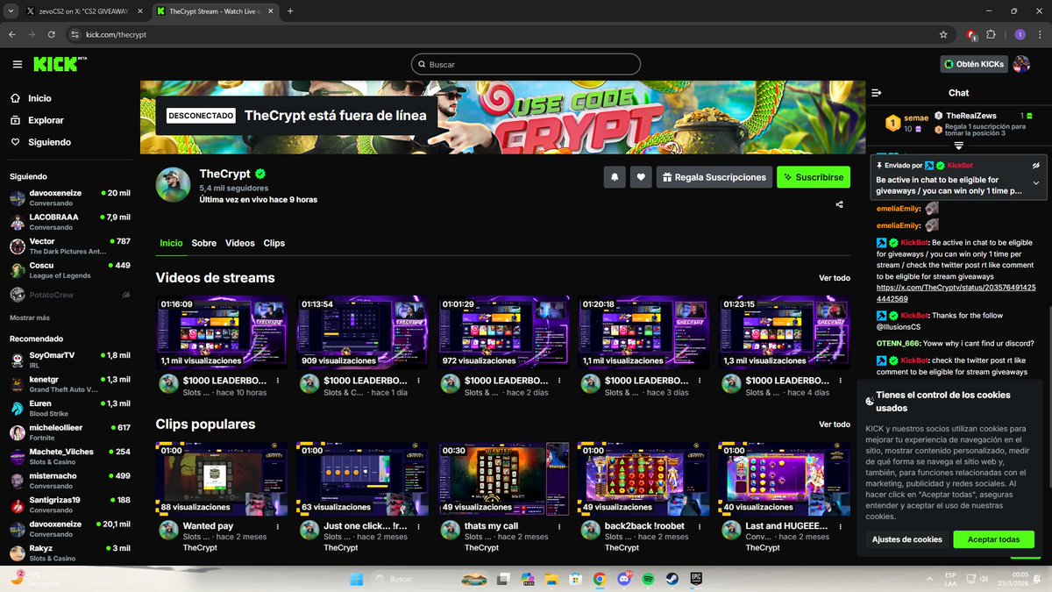The width and height of the screenshot is (1052, 592).
Task: Open Chrome from taskbar
Action: [600, 580]
